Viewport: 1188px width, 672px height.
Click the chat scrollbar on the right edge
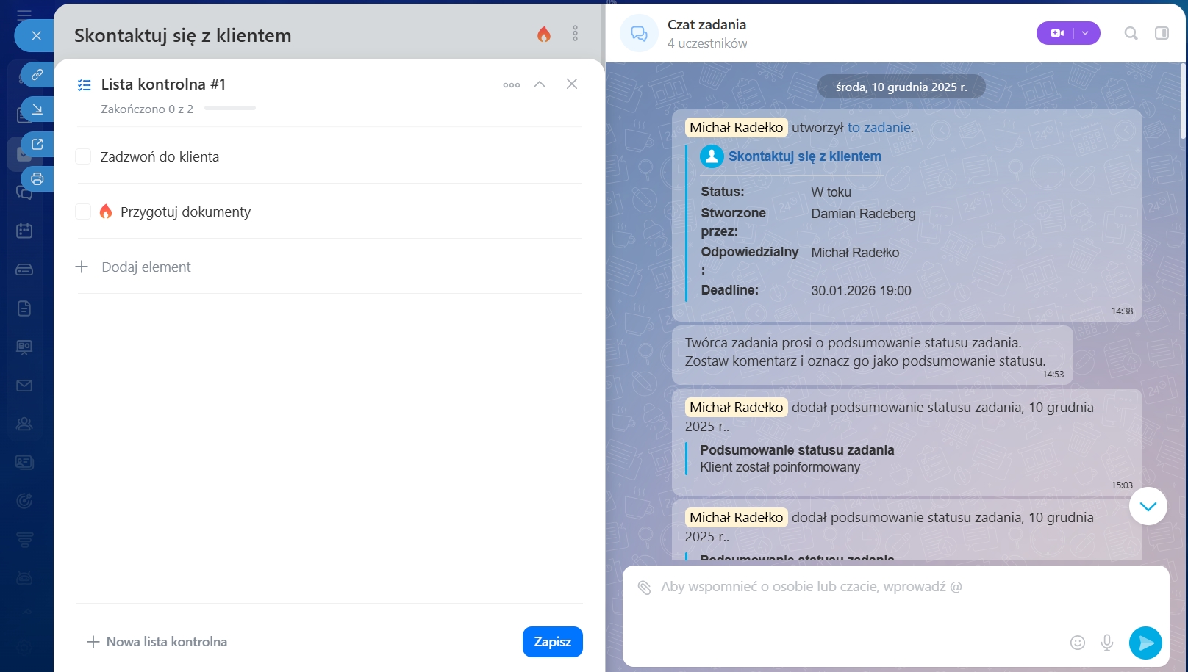(1183, 101)
